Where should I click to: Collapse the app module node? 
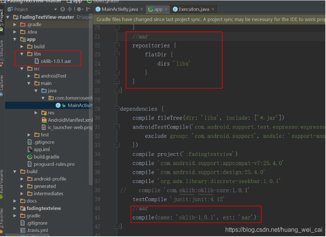pyautogui.click(x=15, y=39)
